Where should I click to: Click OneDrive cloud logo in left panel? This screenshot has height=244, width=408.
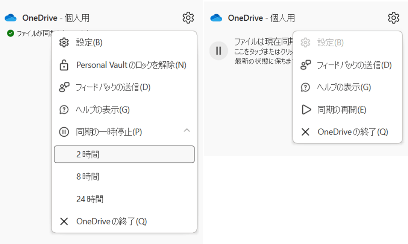[x=11, y=18]
